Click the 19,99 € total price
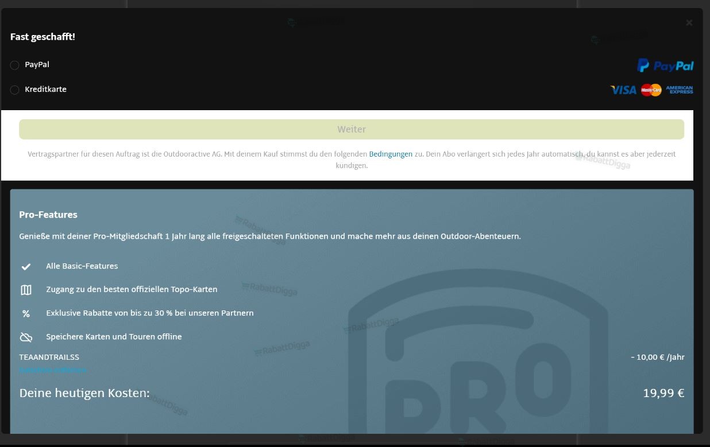Image resolution: width=710 pixels, height=447 pixels. [x=663, y=393]
